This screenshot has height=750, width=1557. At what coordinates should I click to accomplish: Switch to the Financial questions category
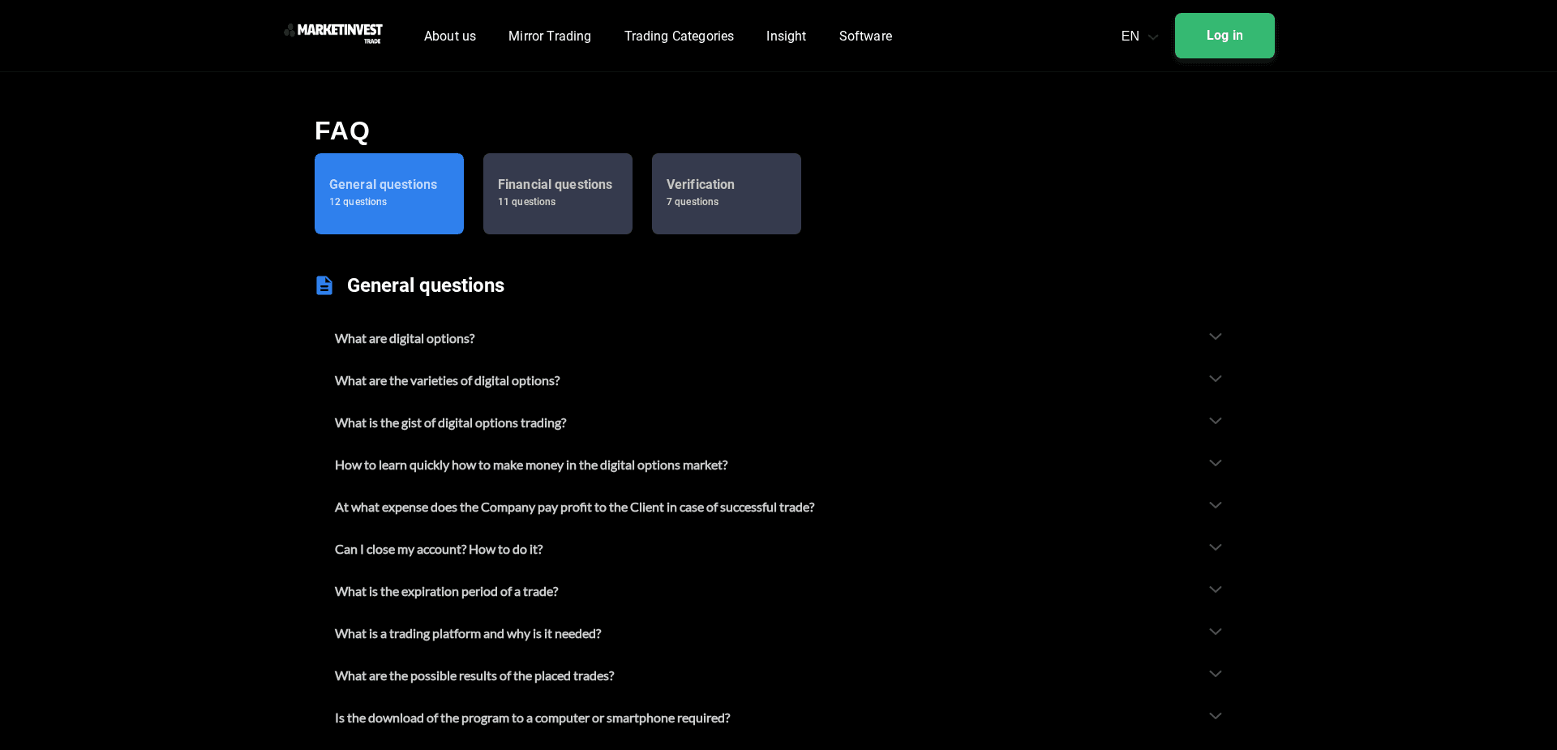click(x=557, y=193)
